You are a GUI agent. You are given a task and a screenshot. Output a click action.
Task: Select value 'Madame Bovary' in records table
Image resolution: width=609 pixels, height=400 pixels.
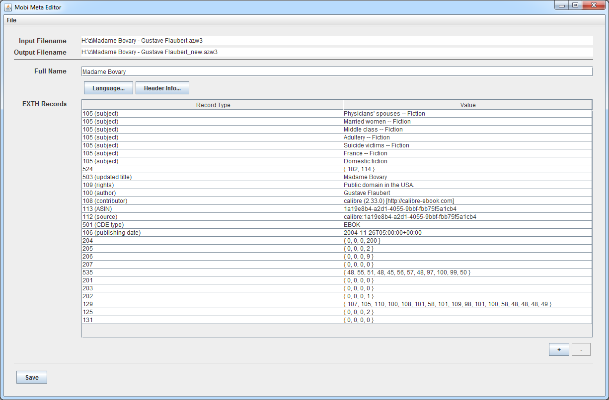pos(467,177)
